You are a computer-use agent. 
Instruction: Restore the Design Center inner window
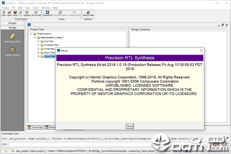(x=223, y=25)
